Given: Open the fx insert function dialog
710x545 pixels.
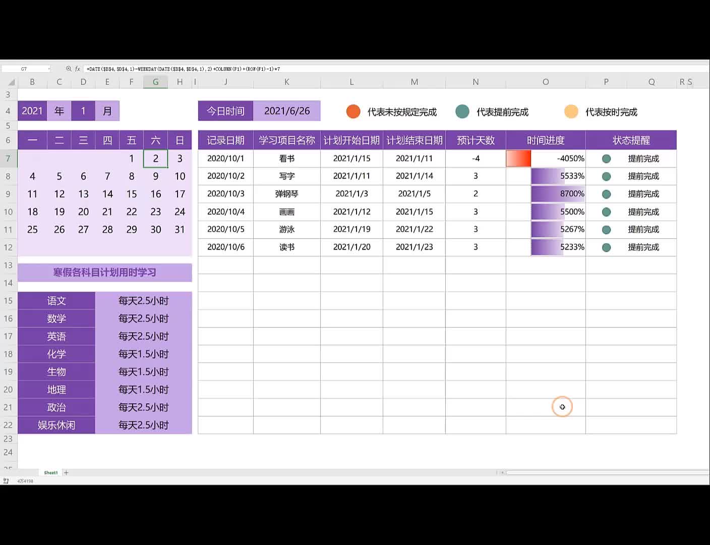Looking at the screenshot, I should [x=78, y=69].
